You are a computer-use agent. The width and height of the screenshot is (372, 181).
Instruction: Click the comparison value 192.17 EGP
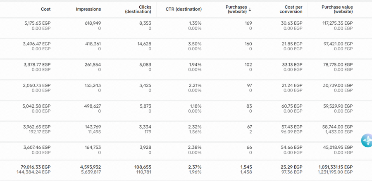[39, 132]
